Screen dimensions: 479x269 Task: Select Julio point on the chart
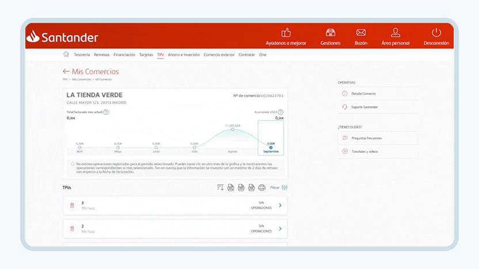tap(194, 147)
